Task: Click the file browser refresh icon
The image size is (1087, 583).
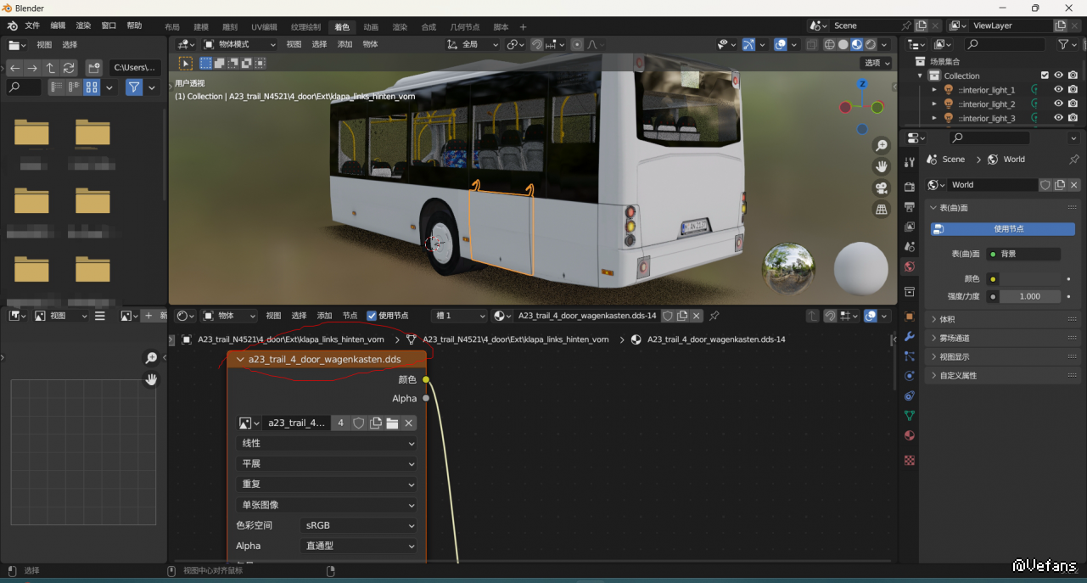Action: 69,68
